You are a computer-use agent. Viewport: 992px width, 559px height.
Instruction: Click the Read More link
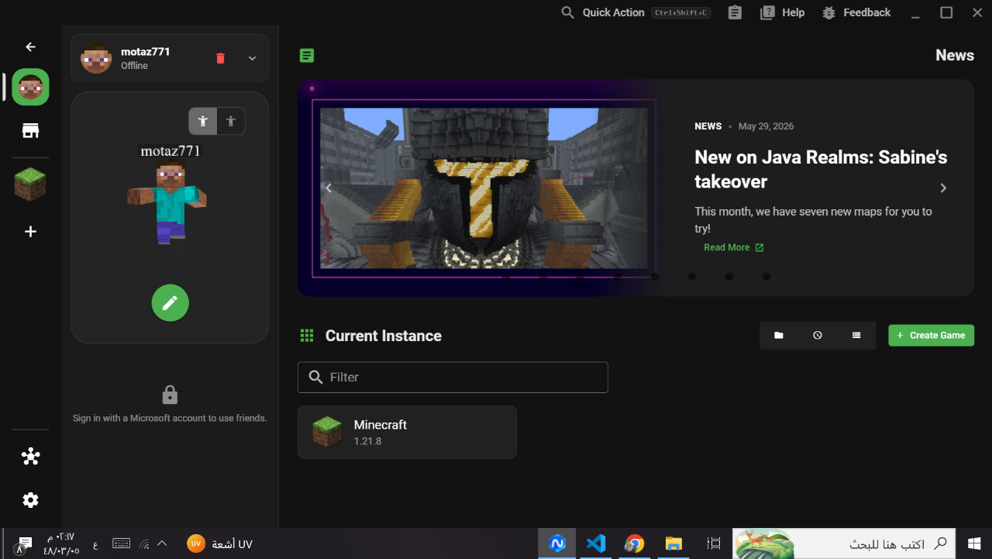click(734, 247)
